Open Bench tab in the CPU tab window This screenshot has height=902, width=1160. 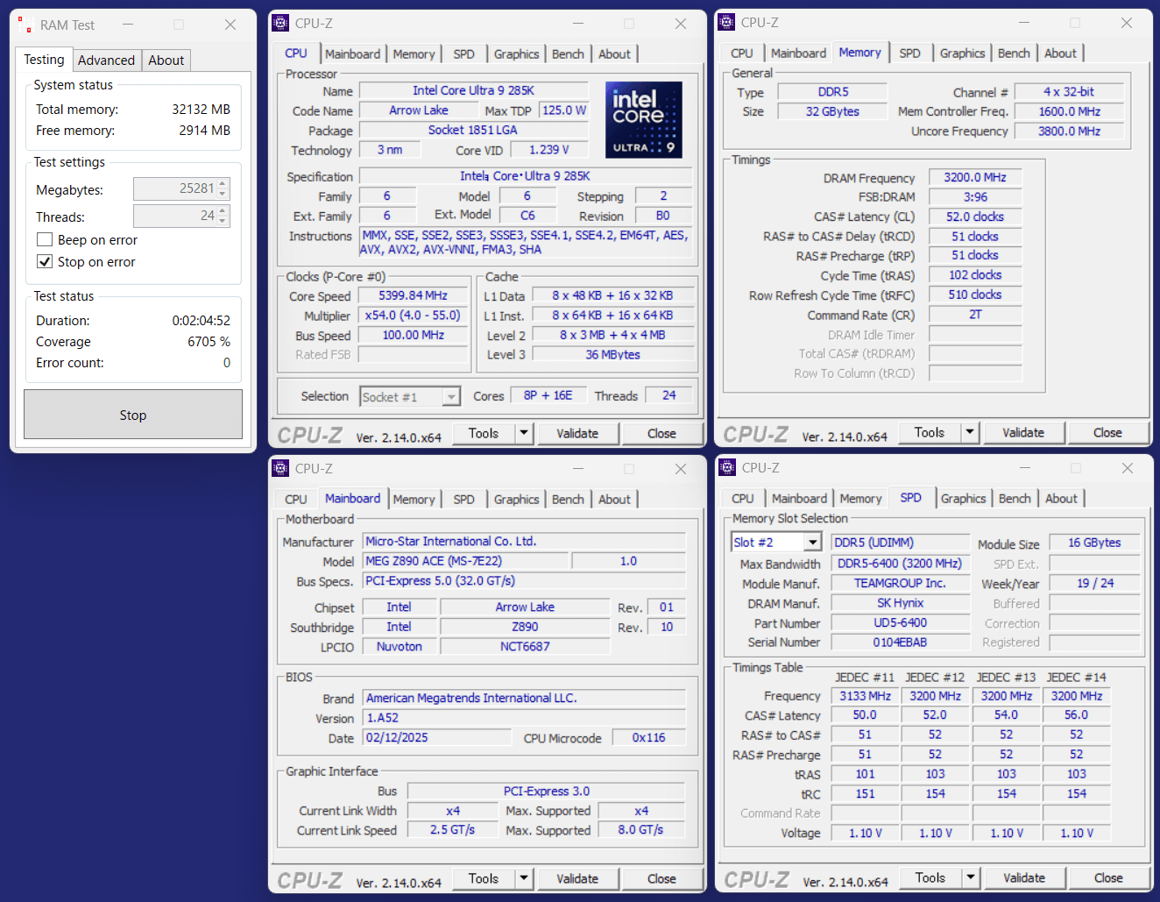(568, 53)
